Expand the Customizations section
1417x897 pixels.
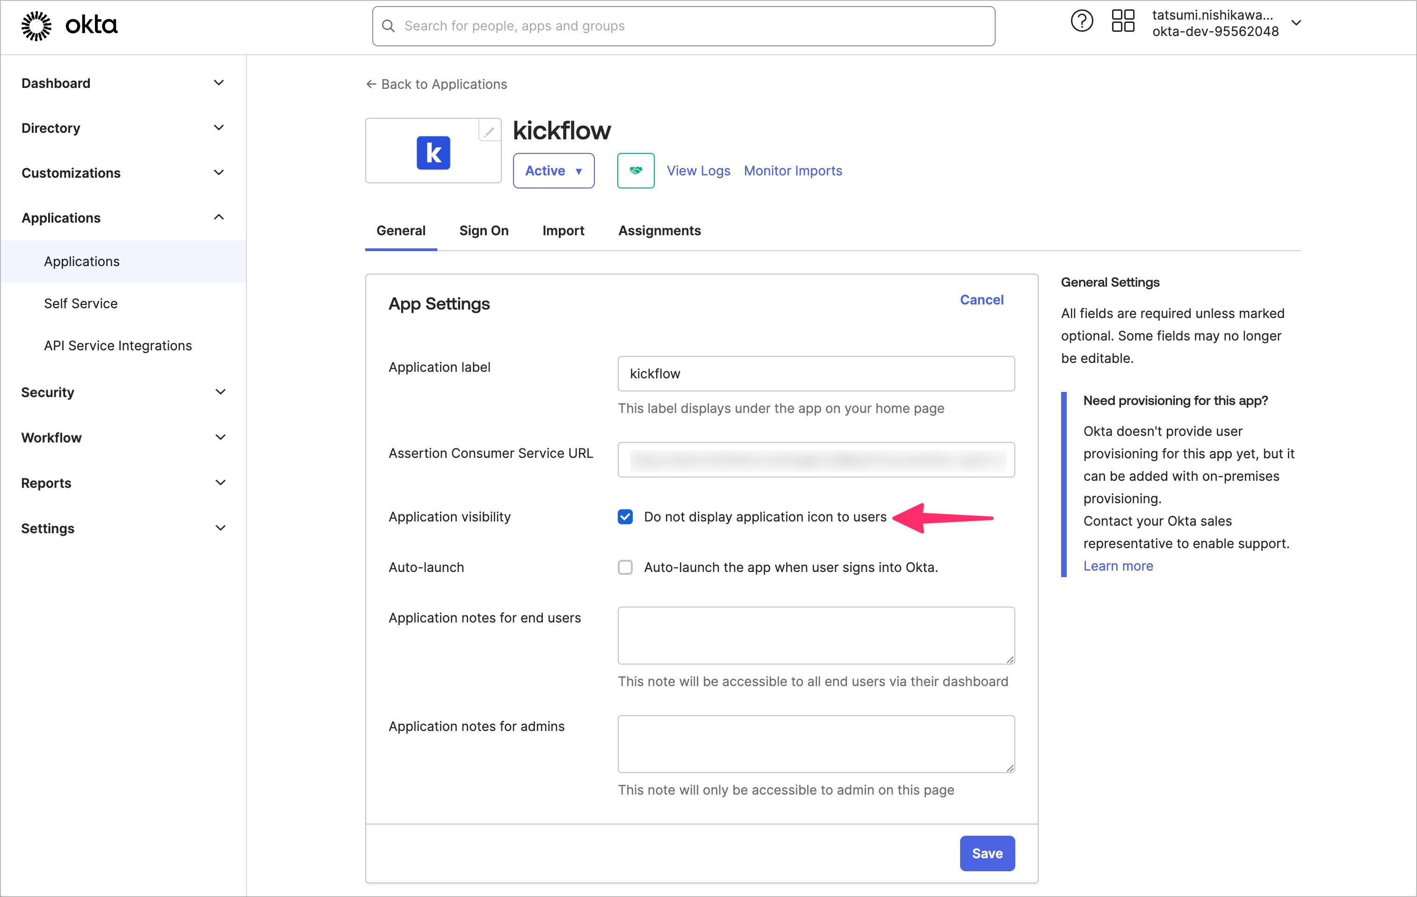coord(123,173)
